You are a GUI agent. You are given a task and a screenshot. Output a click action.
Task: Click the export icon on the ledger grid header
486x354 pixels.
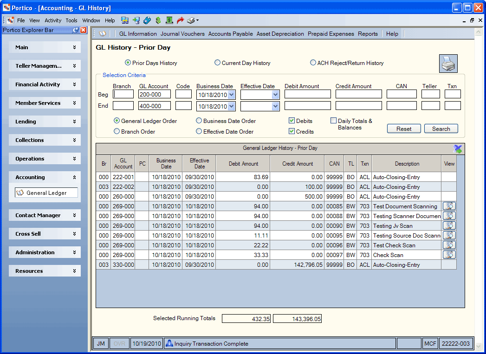point(458,149)
